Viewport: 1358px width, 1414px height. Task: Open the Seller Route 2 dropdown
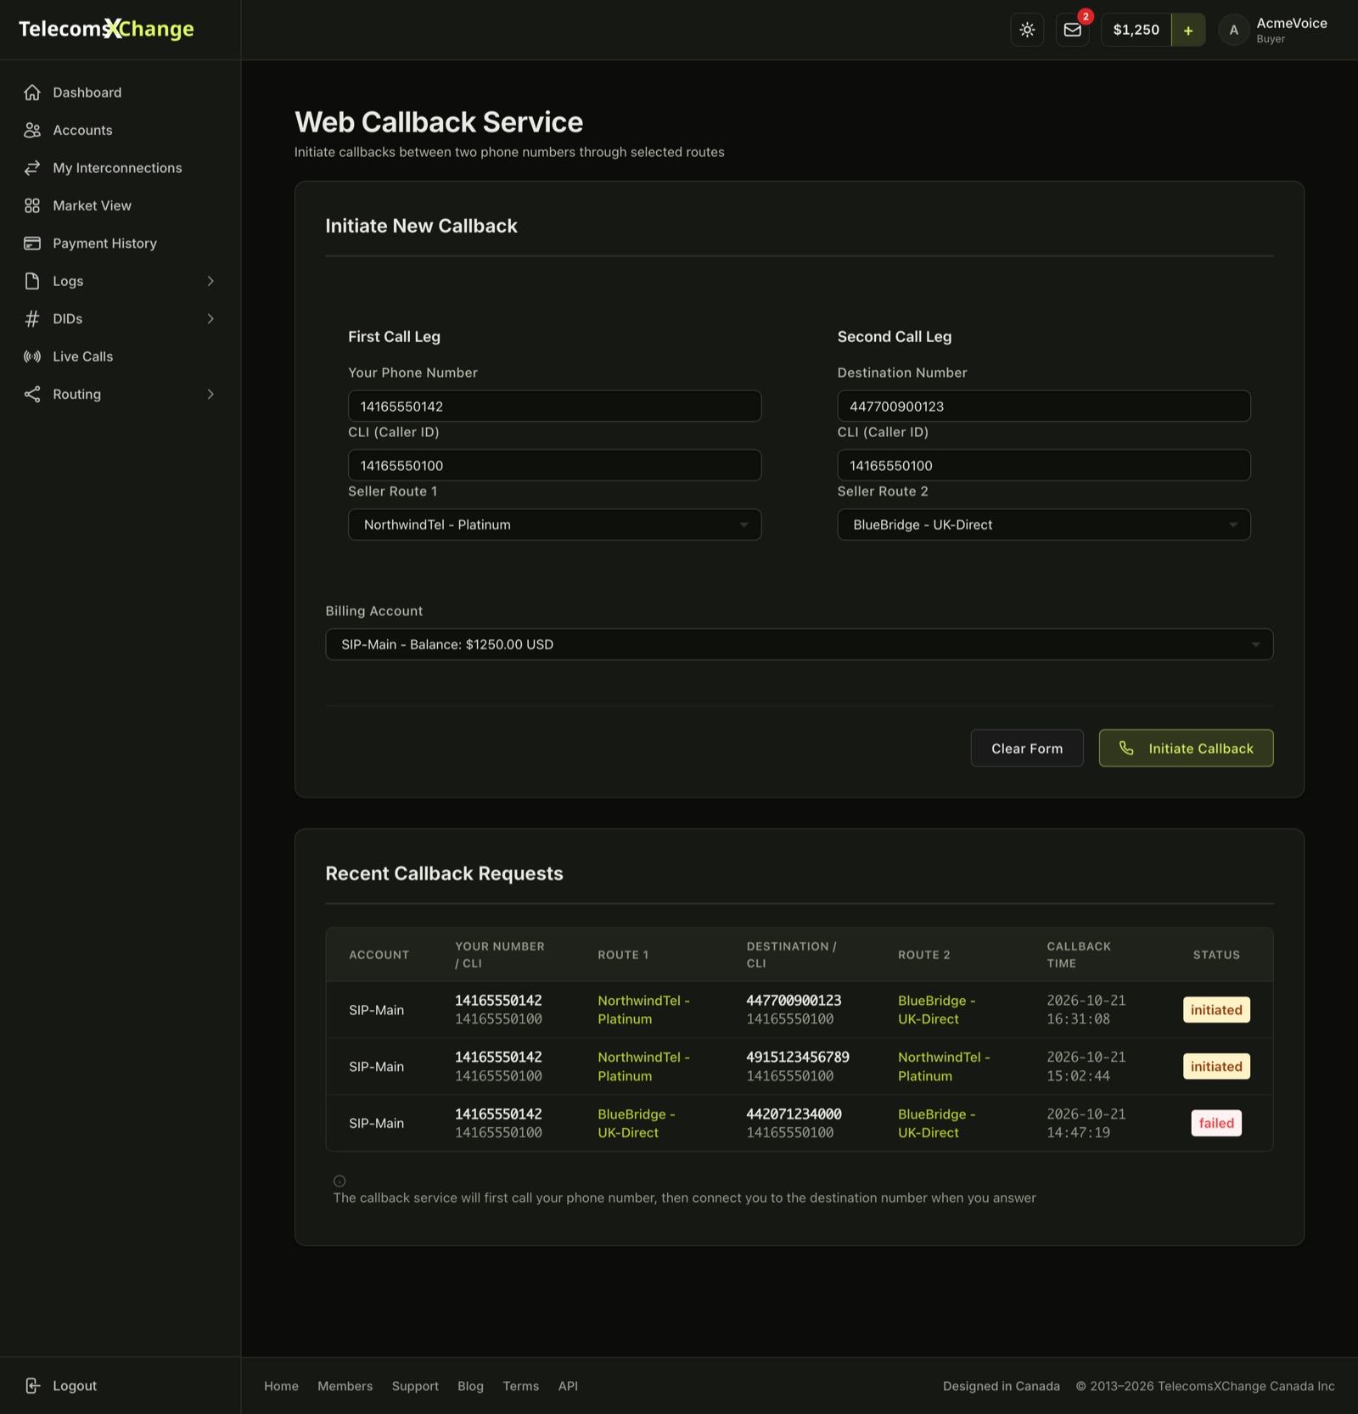(x=1044, y=525)
